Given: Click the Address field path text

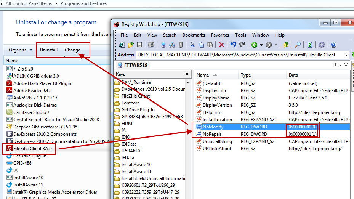Looking at the screenshot, I should click(x=236, y=55).
